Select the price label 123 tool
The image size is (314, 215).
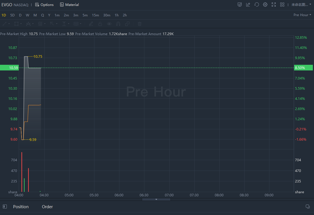pyautogui.click(x=76, y=24)
